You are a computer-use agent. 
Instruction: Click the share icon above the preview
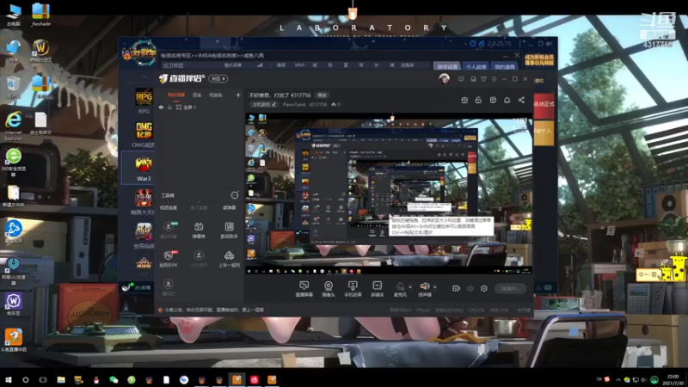click(521, 100)
